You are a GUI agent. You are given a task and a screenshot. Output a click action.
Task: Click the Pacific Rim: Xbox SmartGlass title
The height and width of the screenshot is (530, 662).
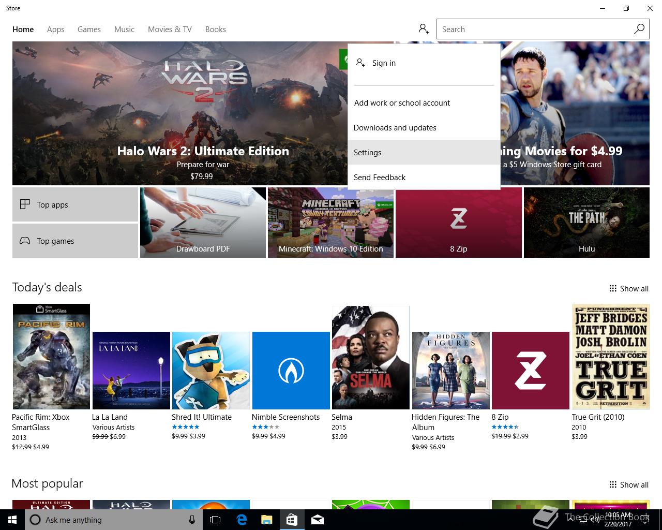(41, 422)
